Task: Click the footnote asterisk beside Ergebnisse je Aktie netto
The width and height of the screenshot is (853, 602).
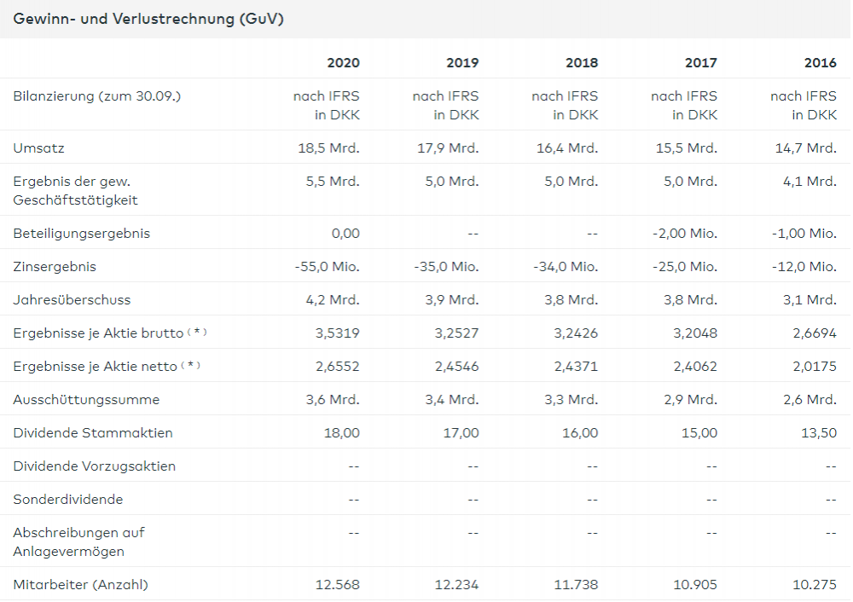Action: coord(191,366)
